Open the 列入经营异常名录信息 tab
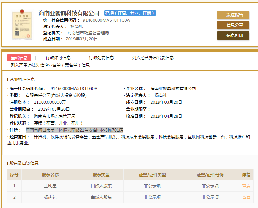This screenshot has height=208, width=258. [x=153, y=58]
